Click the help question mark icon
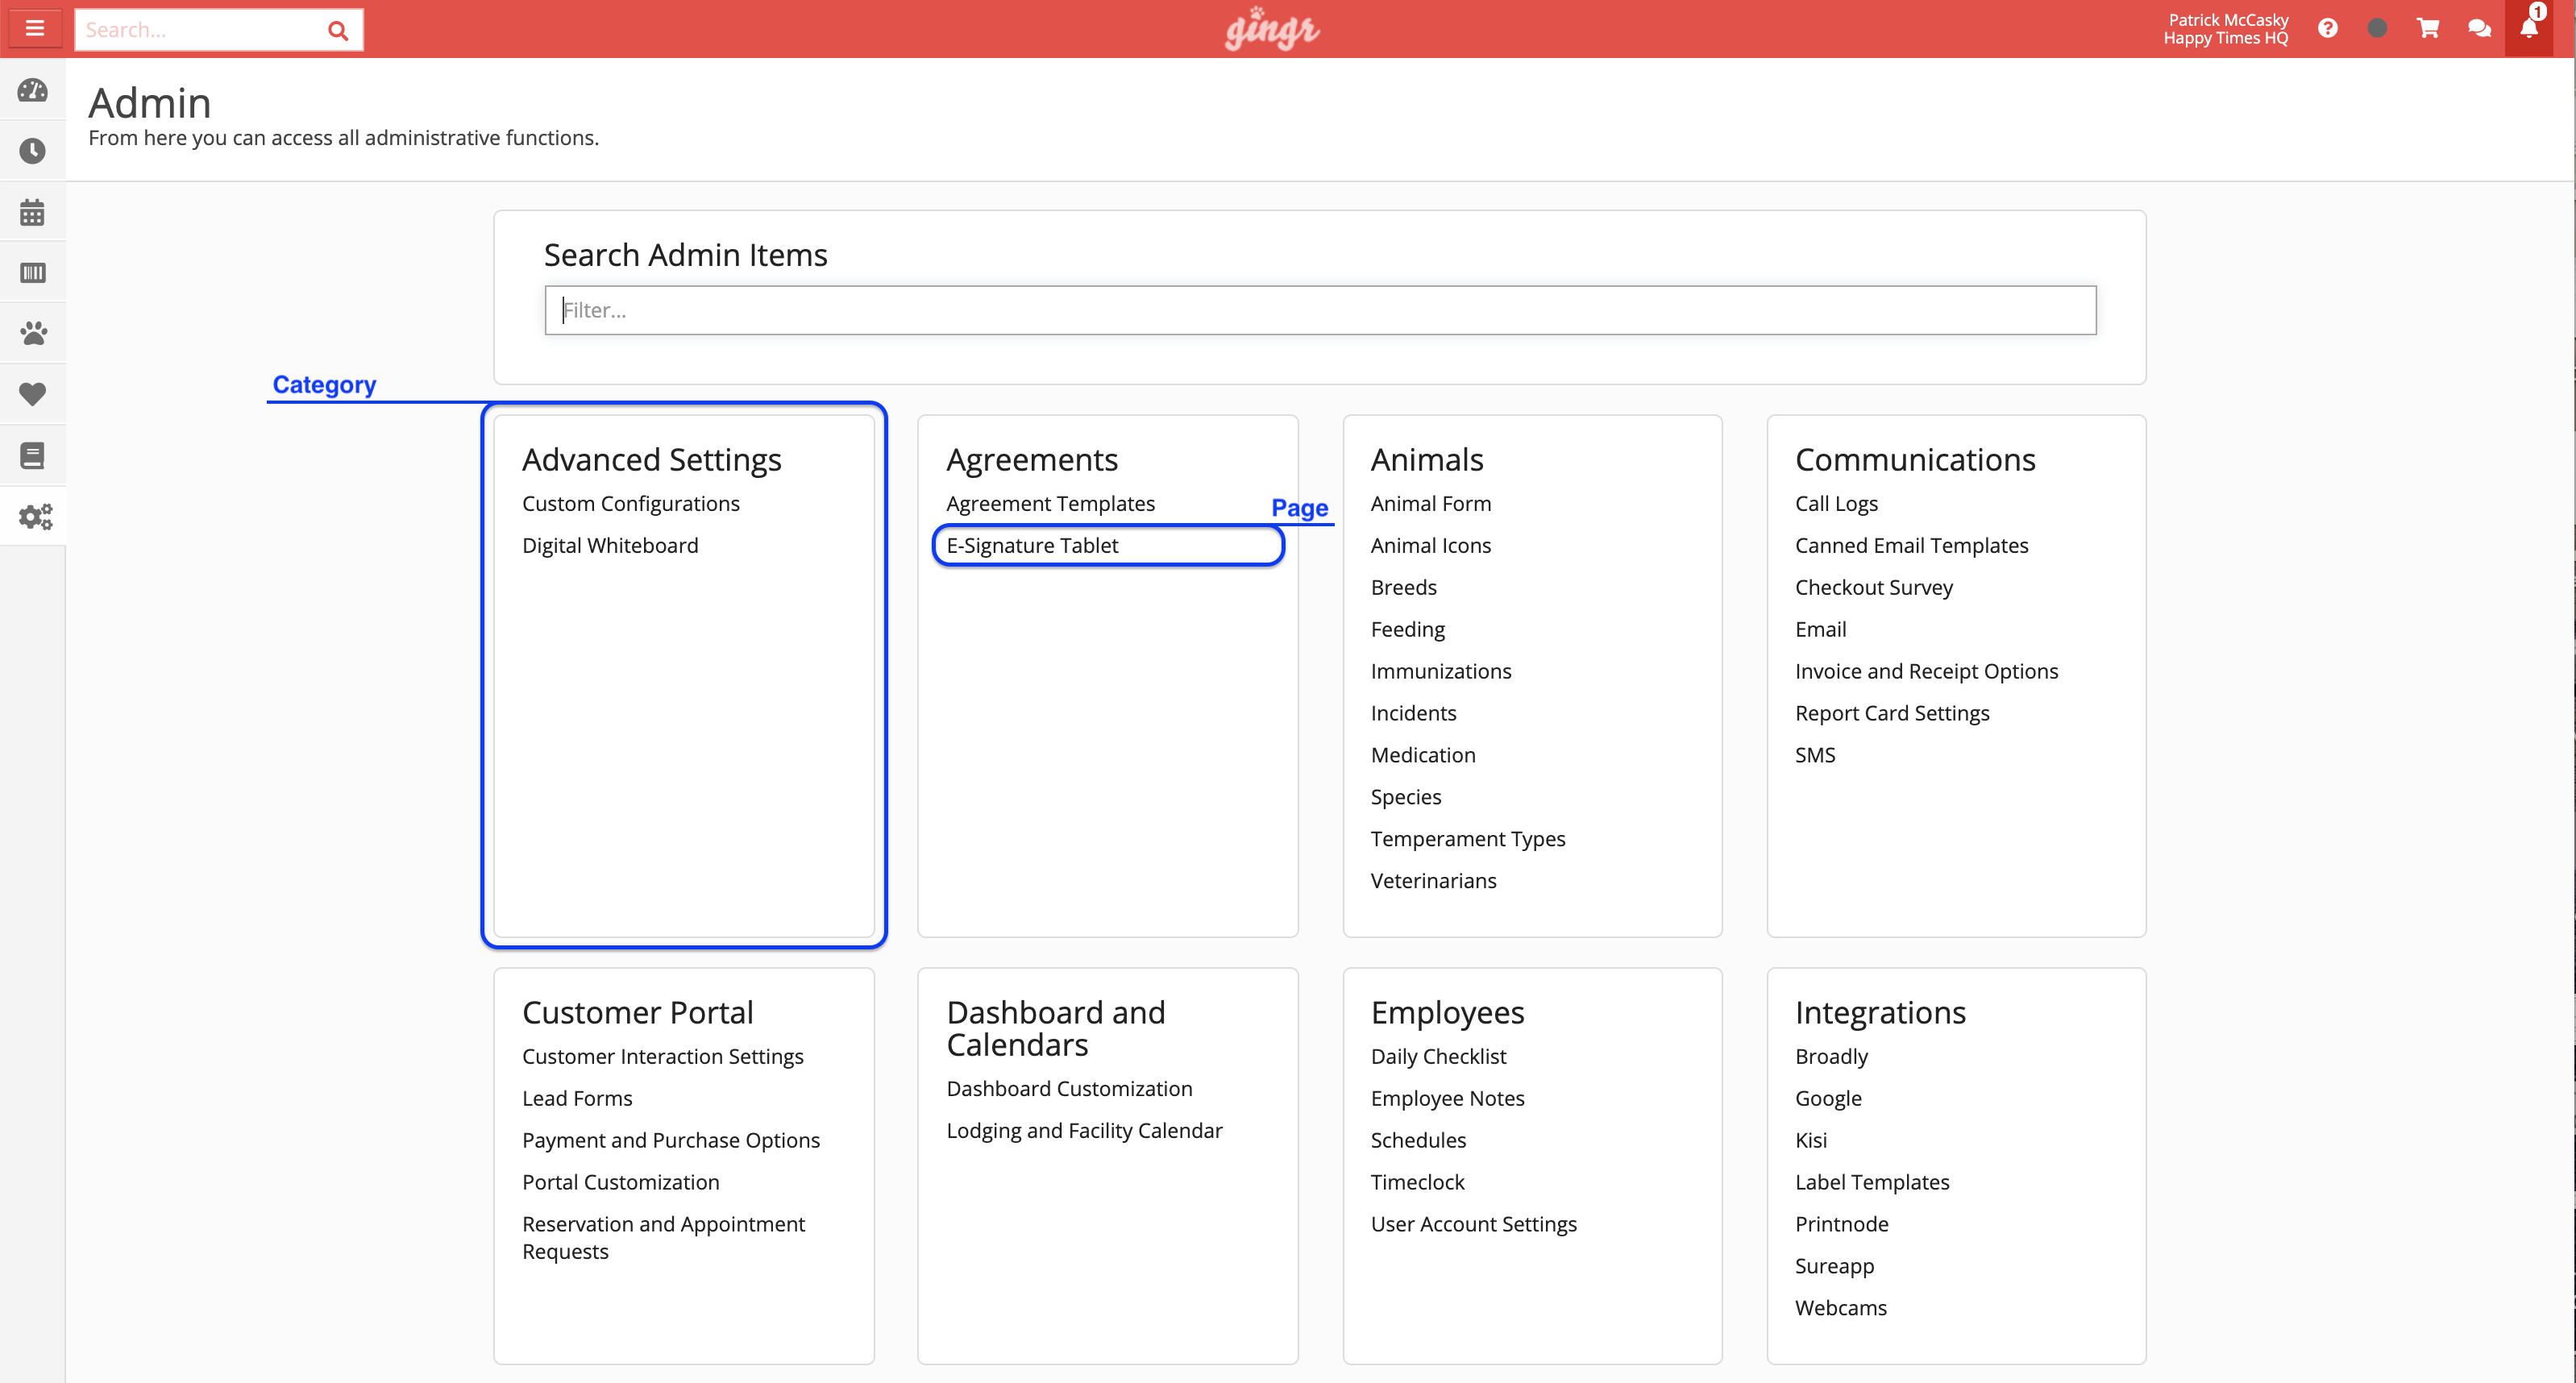Viewport: 2576px width, 1383px height. [x=2328, y=28]
